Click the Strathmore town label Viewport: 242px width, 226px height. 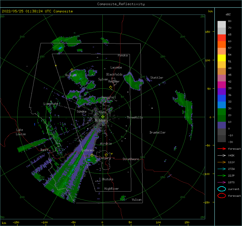(131, 159)
